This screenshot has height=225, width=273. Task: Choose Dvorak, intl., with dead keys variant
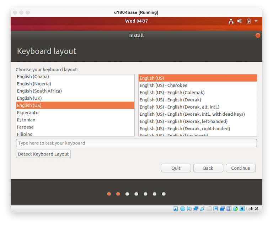[198, 114]
